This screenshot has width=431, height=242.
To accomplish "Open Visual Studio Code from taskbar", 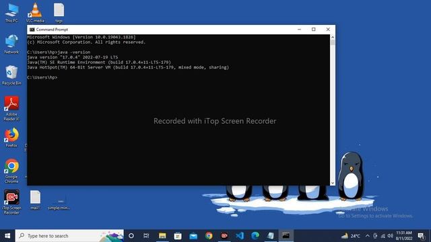I will tap(240, 236).
